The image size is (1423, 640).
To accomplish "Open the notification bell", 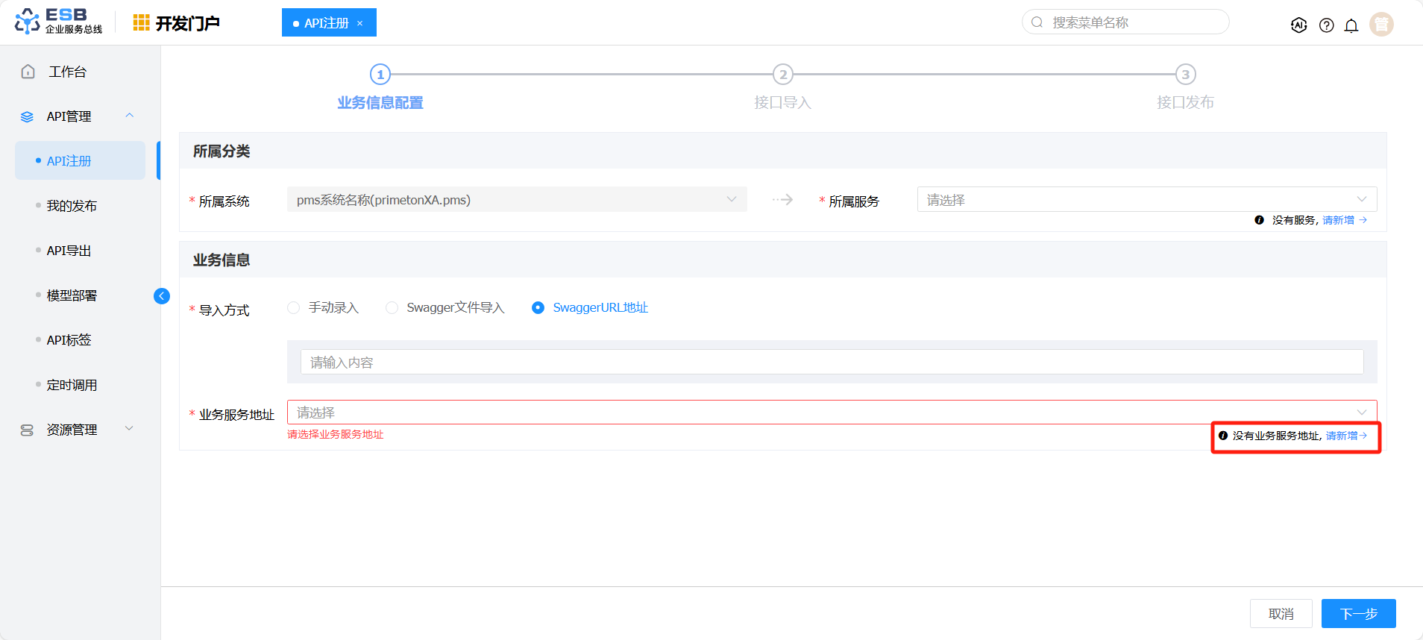I will pos(1351,25).
